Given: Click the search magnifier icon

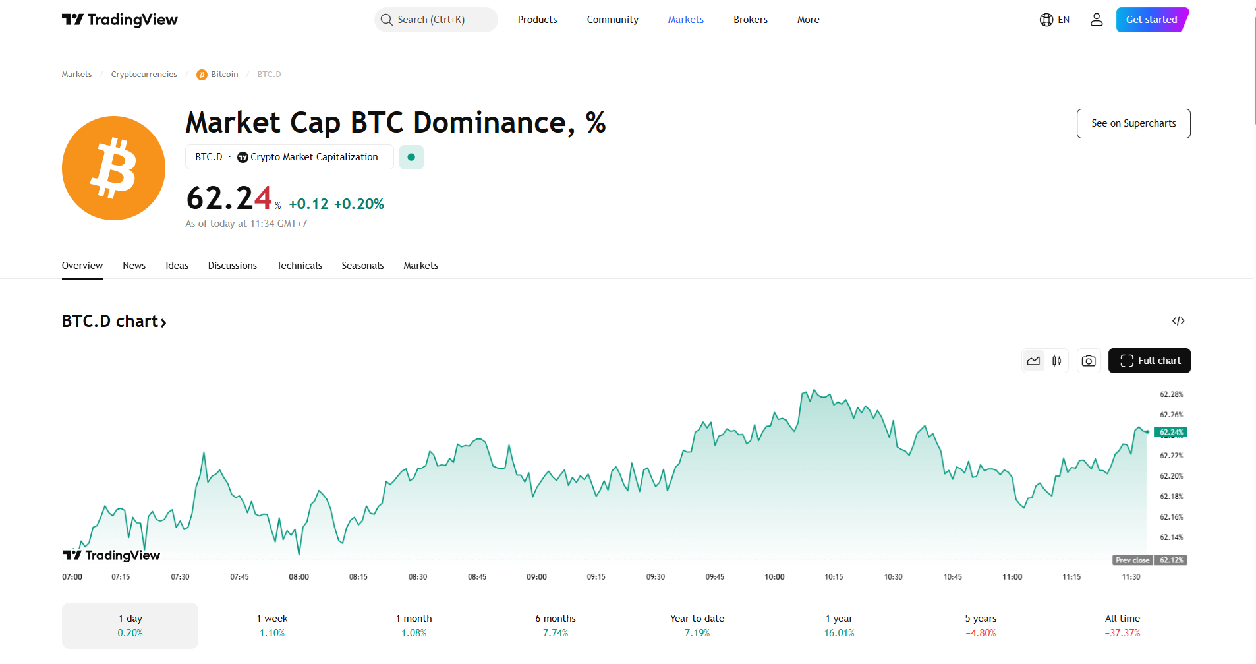Looking at the screenshot, I should pyautogui.click(x=387, y=20).
